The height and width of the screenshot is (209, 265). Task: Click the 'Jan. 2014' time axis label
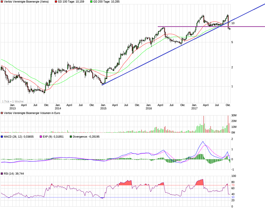tap(58, 107)
